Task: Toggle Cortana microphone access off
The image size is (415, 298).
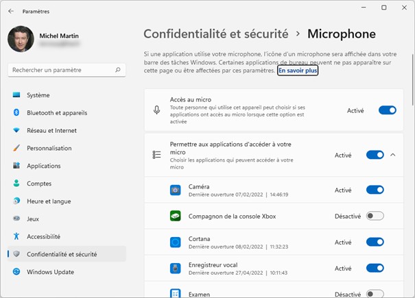Action: (x=375, y=242)
